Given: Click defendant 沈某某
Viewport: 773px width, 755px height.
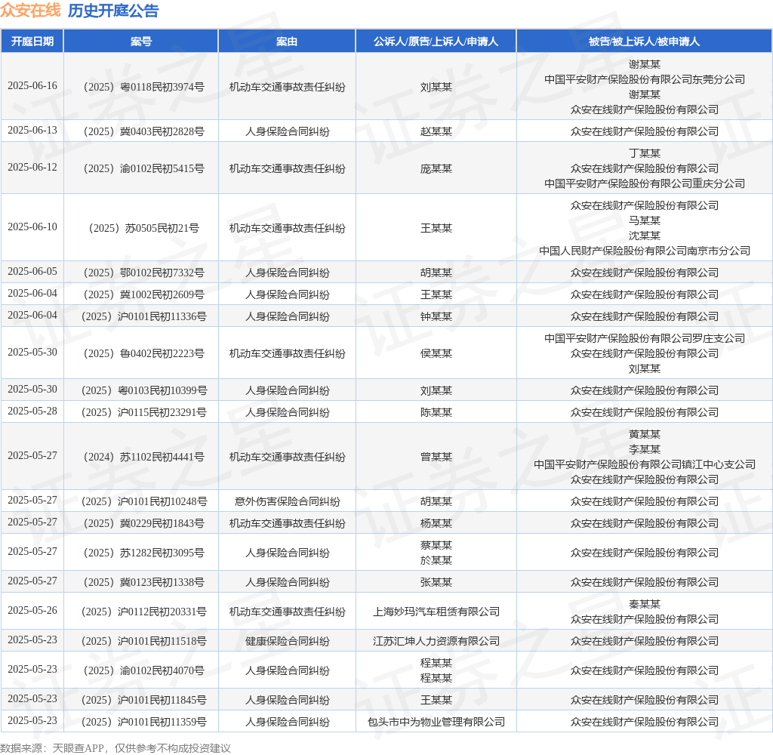Looking at the screenshot, I should click(x=645, y=236).
